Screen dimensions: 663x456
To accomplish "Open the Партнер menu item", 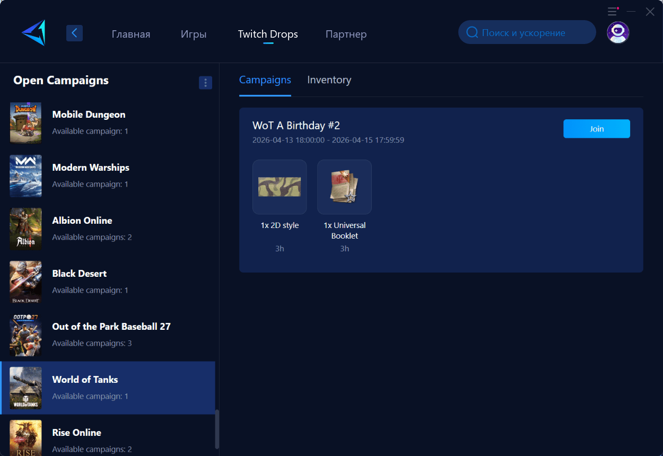I will 346,34.
